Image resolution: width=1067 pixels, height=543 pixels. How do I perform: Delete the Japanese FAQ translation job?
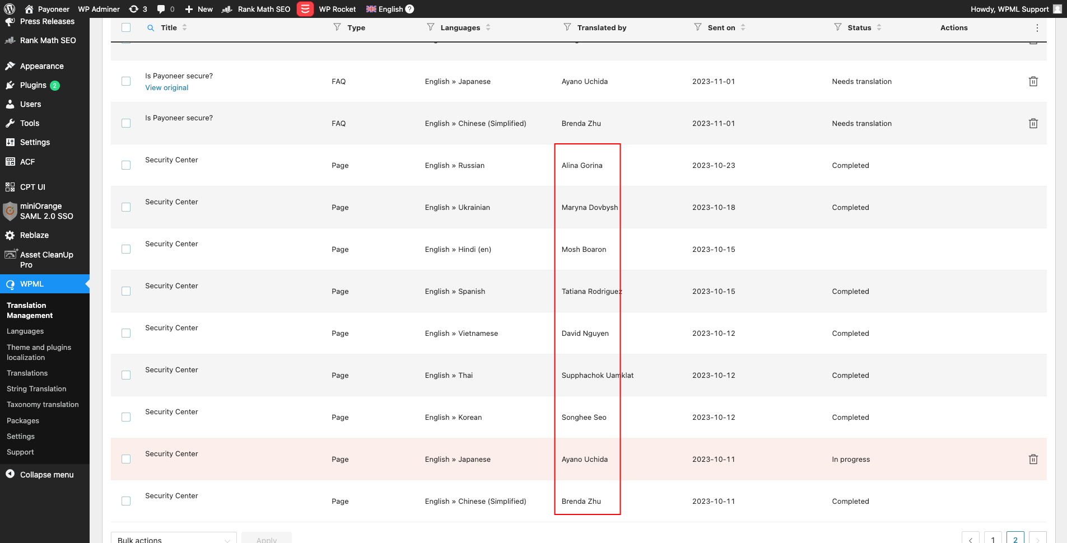pos(1033,81)
